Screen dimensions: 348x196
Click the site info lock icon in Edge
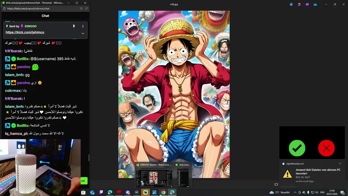pos(4,8)
